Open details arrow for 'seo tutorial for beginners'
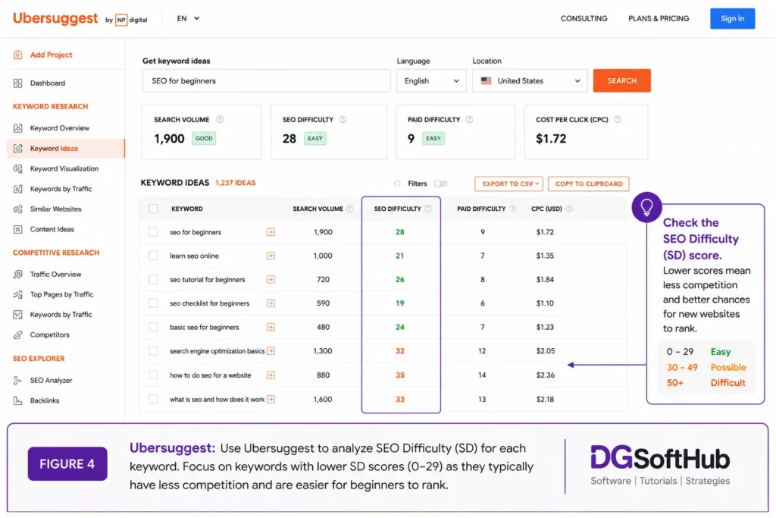 pos(271,279)
